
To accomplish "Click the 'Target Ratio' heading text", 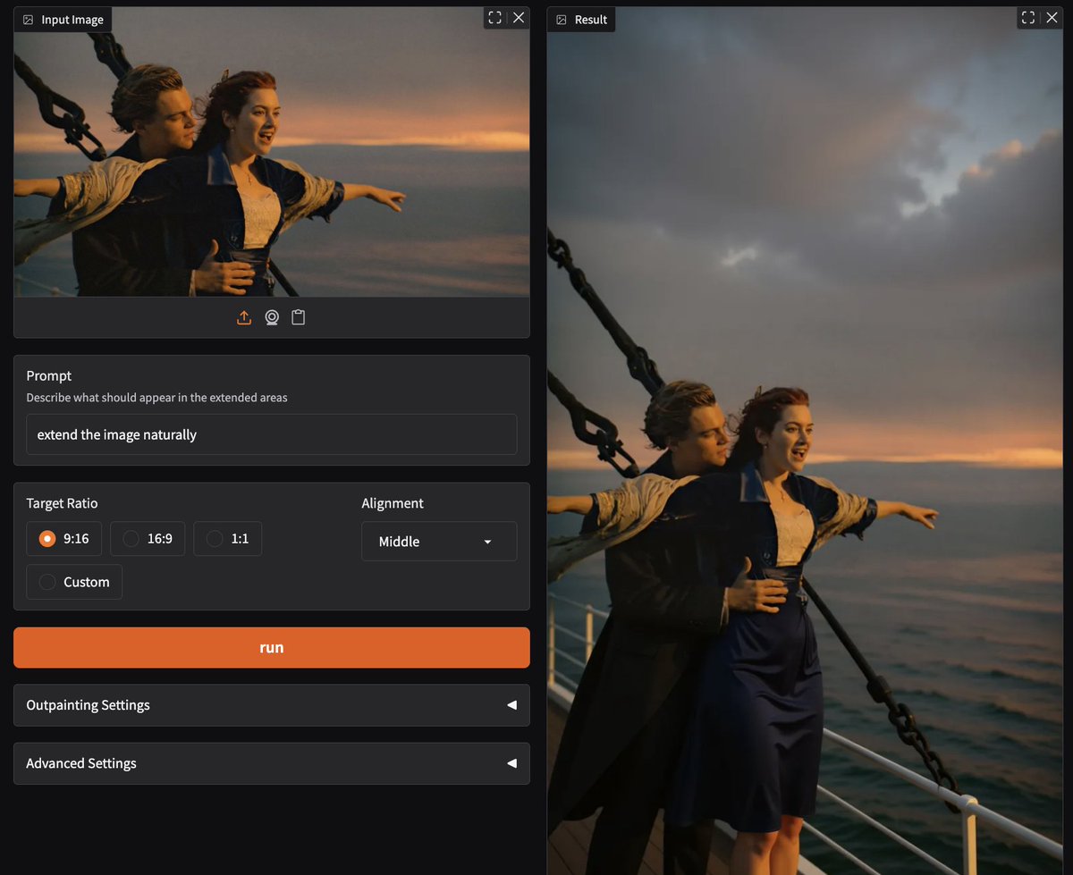I will pyautogui.click(x=62, y=503).
